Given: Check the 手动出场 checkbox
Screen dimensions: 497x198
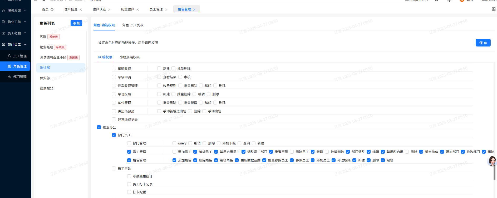Looking at the screenshot, I should (204, 111).
